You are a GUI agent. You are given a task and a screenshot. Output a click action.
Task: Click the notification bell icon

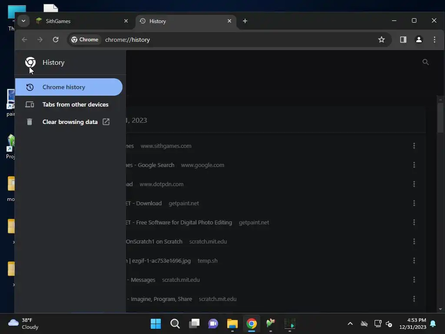433,324
